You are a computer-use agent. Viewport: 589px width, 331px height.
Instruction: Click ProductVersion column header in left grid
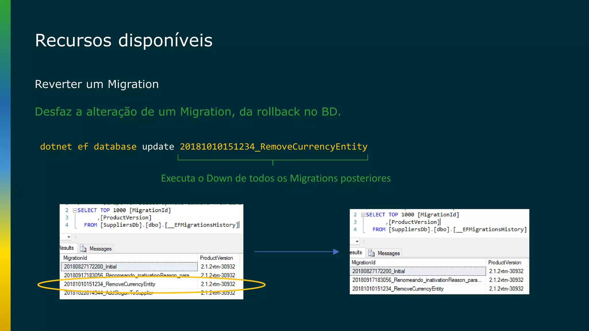point(219,258)
